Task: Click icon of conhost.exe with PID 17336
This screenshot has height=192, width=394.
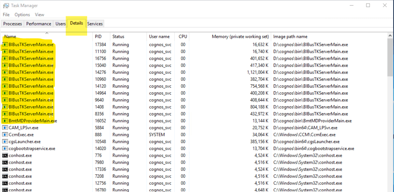Action: pyautogui.click(x=5, y=169)
